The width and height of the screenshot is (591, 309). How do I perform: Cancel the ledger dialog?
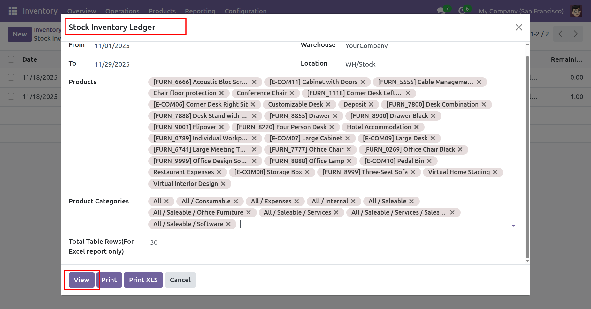[180, 280]
